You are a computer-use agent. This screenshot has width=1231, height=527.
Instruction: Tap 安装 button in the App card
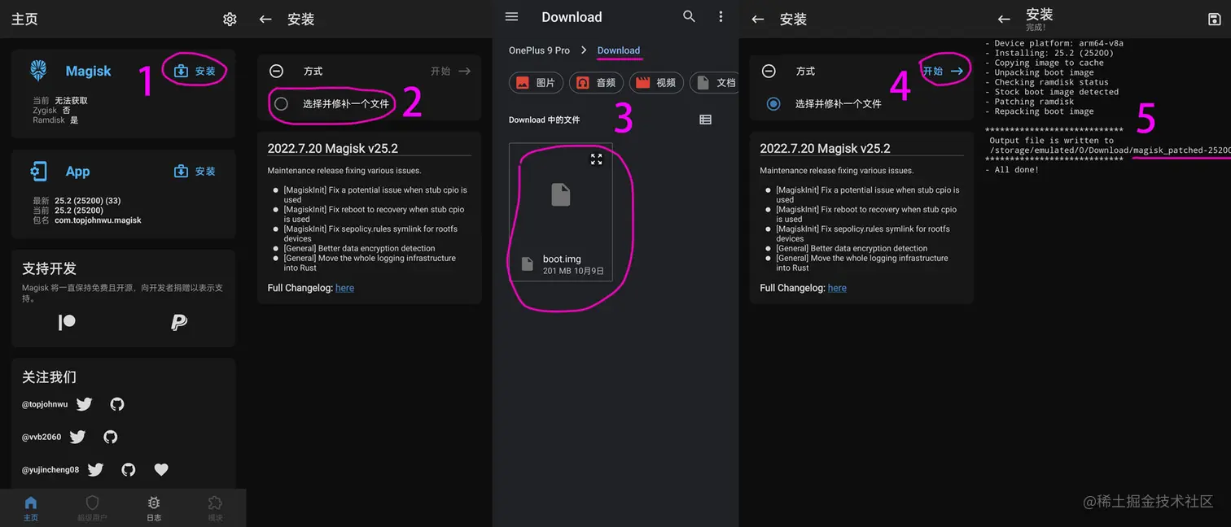[195, 172]
